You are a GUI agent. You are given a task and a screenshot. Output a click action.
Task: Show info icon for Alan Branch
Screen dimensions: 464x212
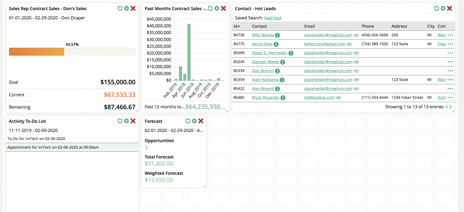pyautogui.click(x=277, y=71)
